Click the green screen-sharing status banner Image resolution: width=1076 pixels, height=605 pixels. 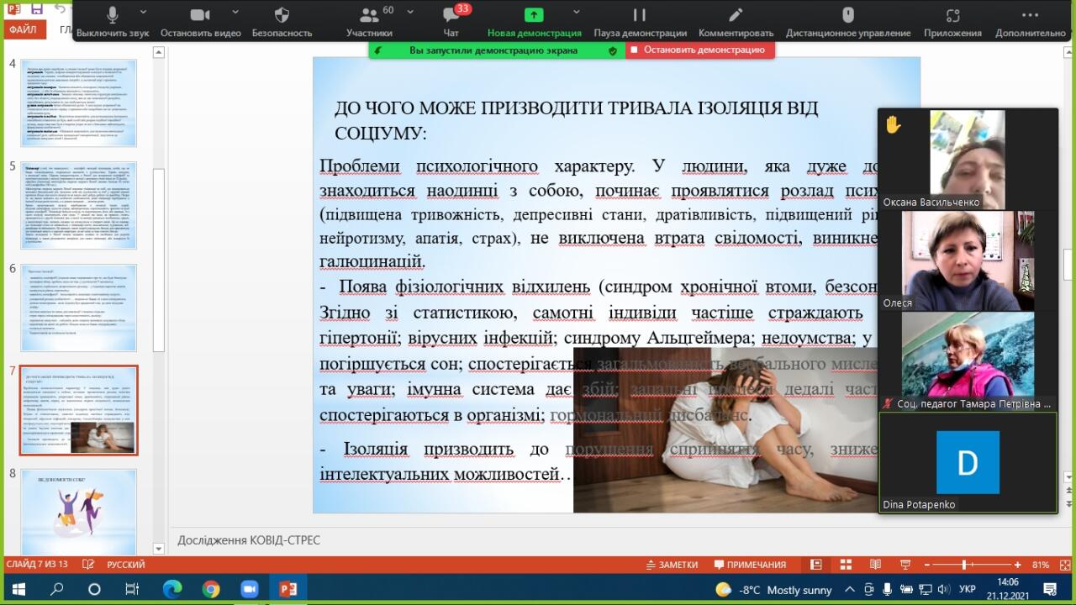click(x=496, y=50)
